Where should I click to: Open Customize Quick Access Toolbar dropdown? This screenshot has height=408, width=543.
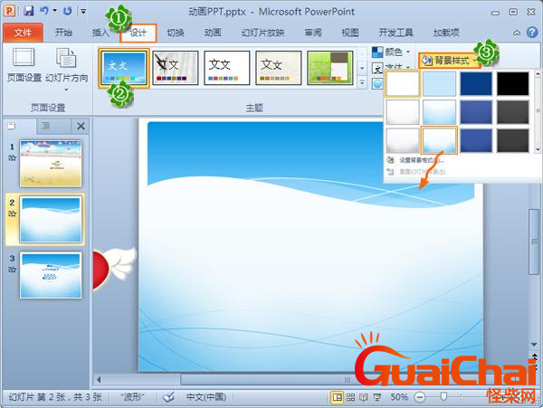[x=83, y=12]
